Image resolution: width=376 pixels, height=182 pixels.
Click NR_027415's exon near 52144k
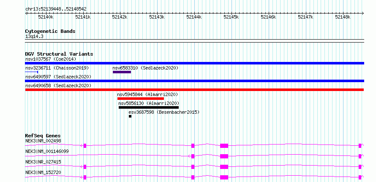pyautogui.click(x=193, y=167)
